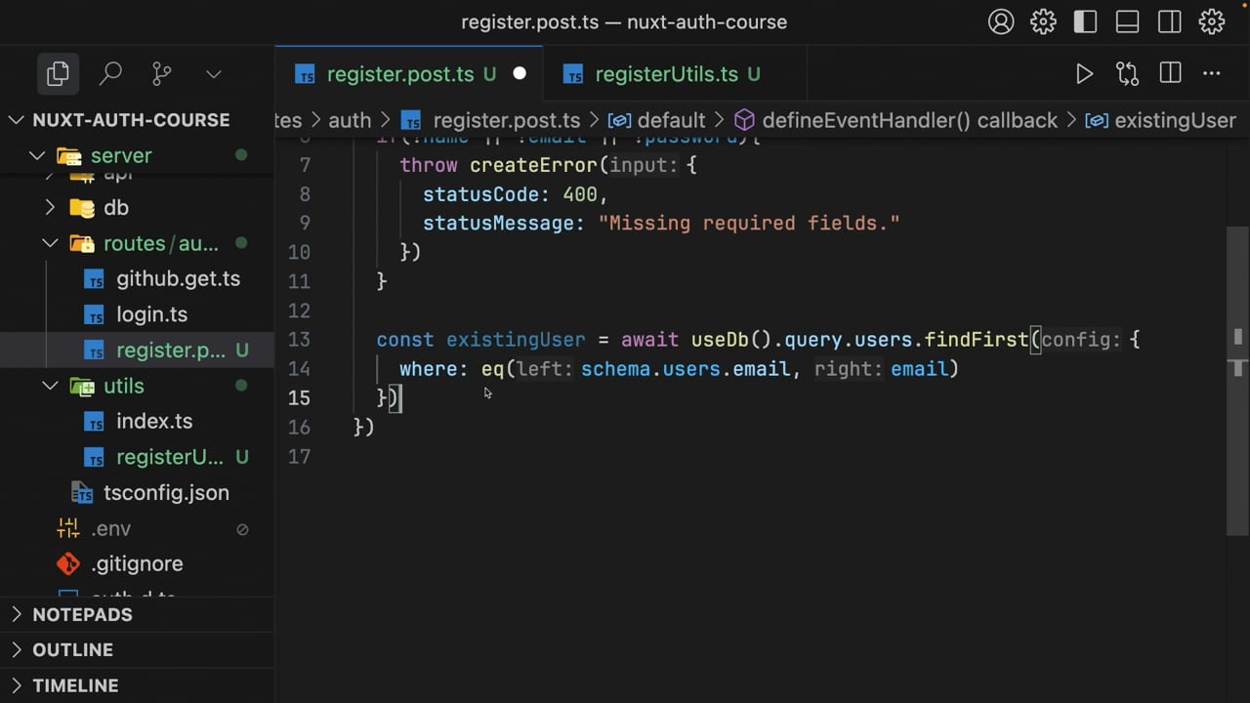Click the cube icon in breadcrumb
Image resolution: width=1250 pixels, height=703 pixels.
(744, 120)
